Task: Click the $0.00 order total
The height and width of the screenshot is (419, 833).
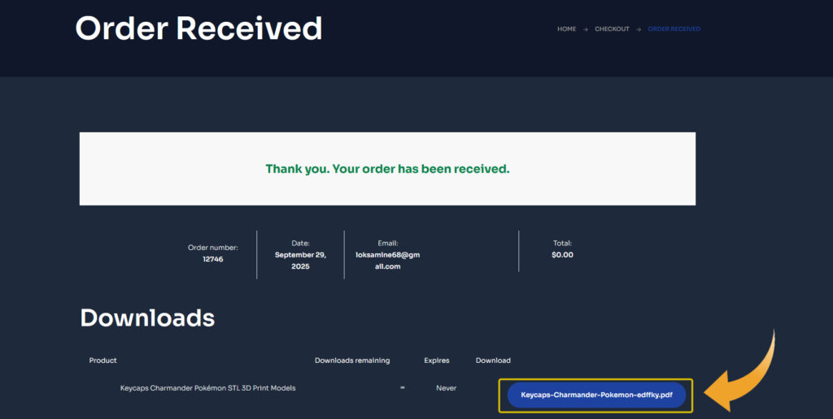Action: [x=562, y=254]
